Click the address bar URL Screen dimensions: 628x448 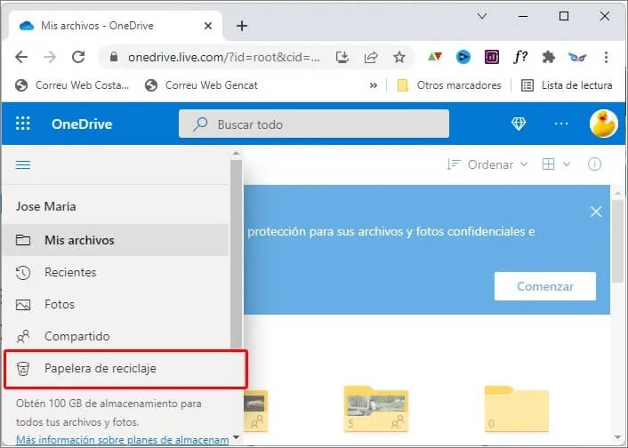[x=224, y=57]
